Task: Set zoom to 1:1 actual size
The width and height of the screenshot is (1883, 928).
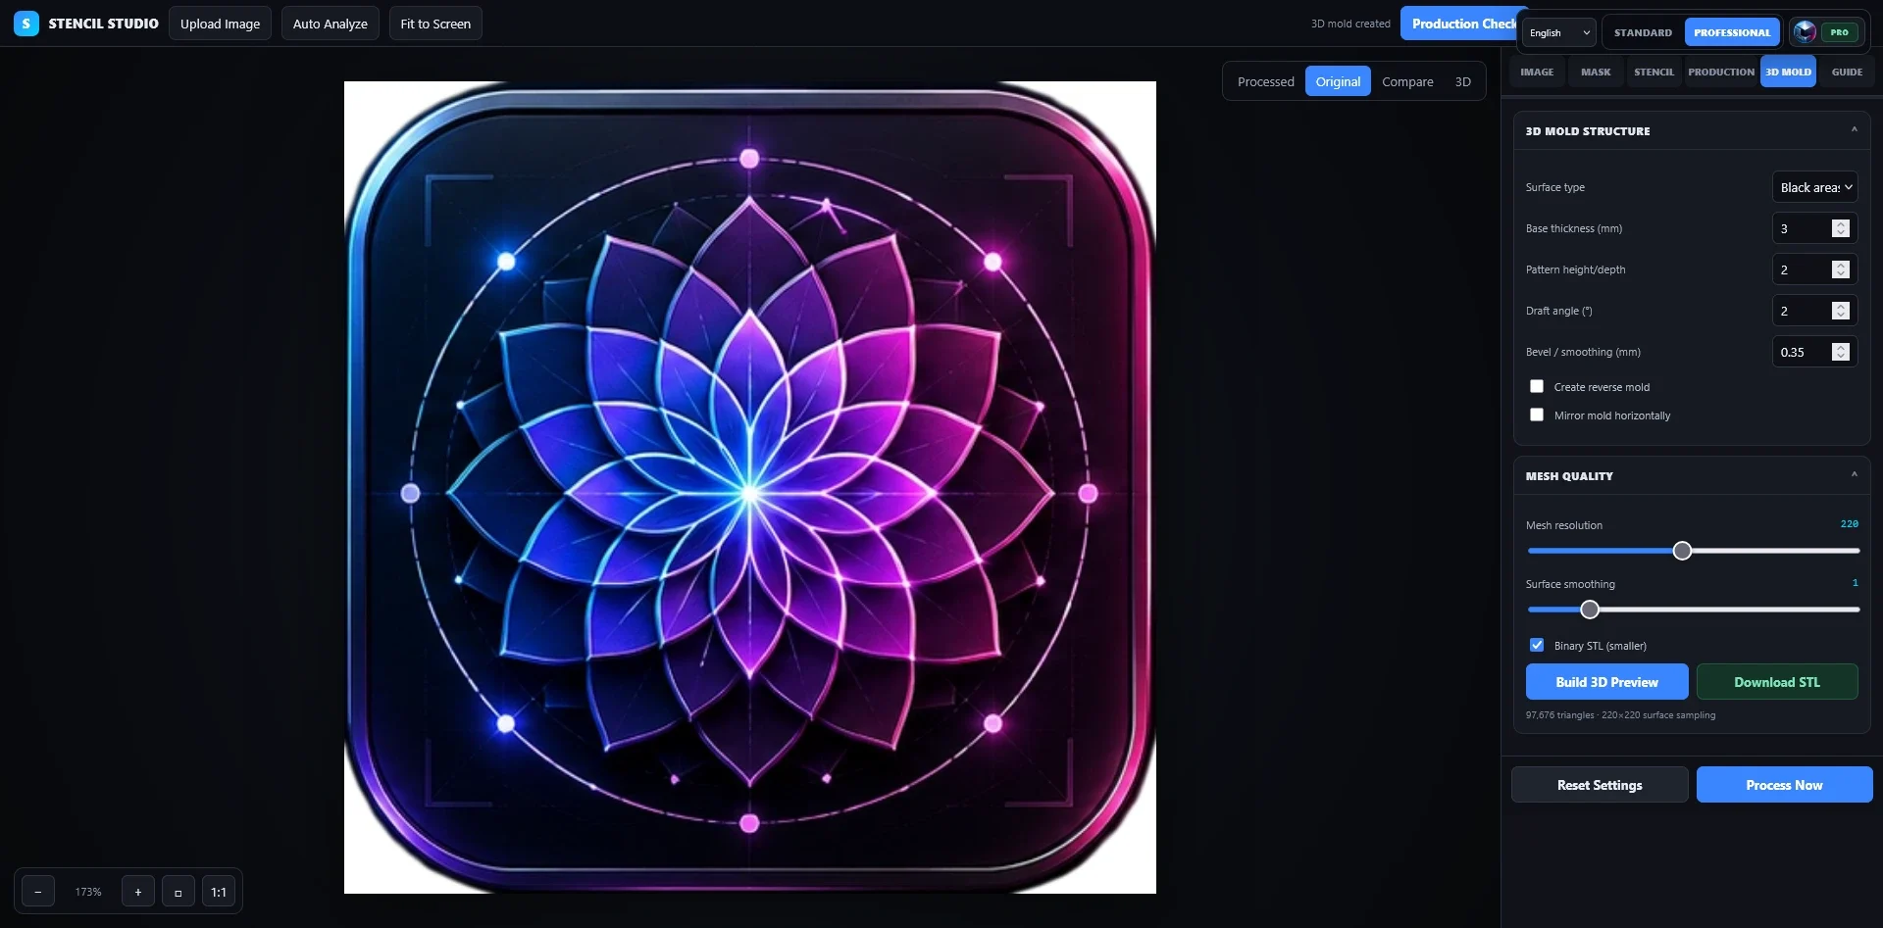Action: point(219,892)
